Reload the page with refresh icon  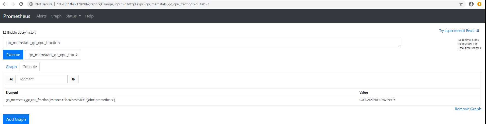21,4
